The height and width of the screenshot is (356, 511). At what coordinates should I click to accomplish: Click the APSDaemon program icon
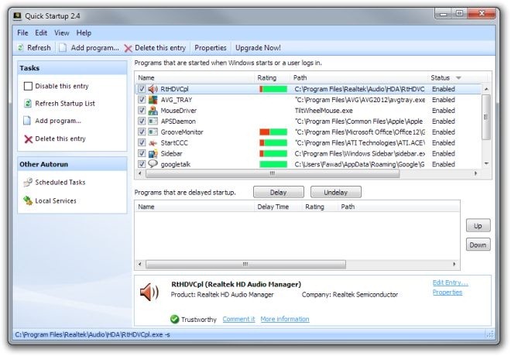point(153,122)
